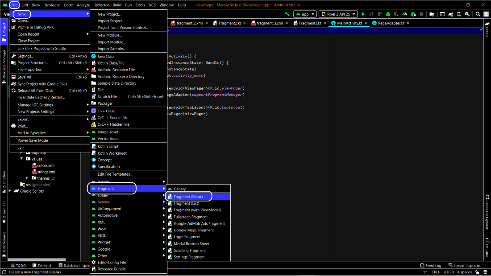Screen dimensions: 491x276
Task: Open the Emulator side panel
Action: [487, 248]
